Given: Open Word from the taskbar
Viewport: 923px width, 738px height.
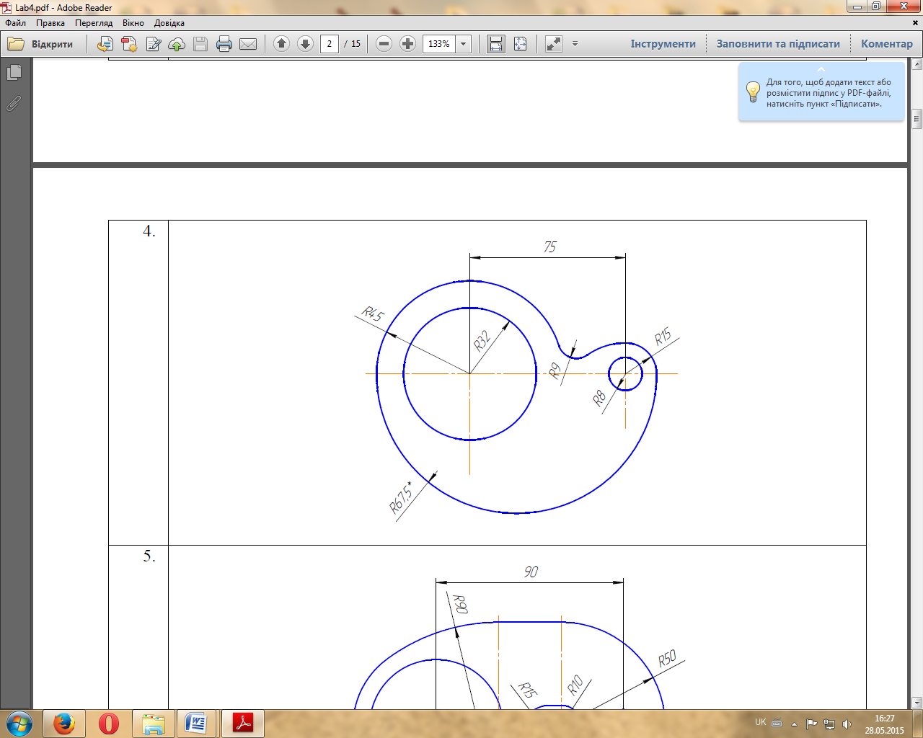Looking at the screenshot, I should tap(197, 724).
